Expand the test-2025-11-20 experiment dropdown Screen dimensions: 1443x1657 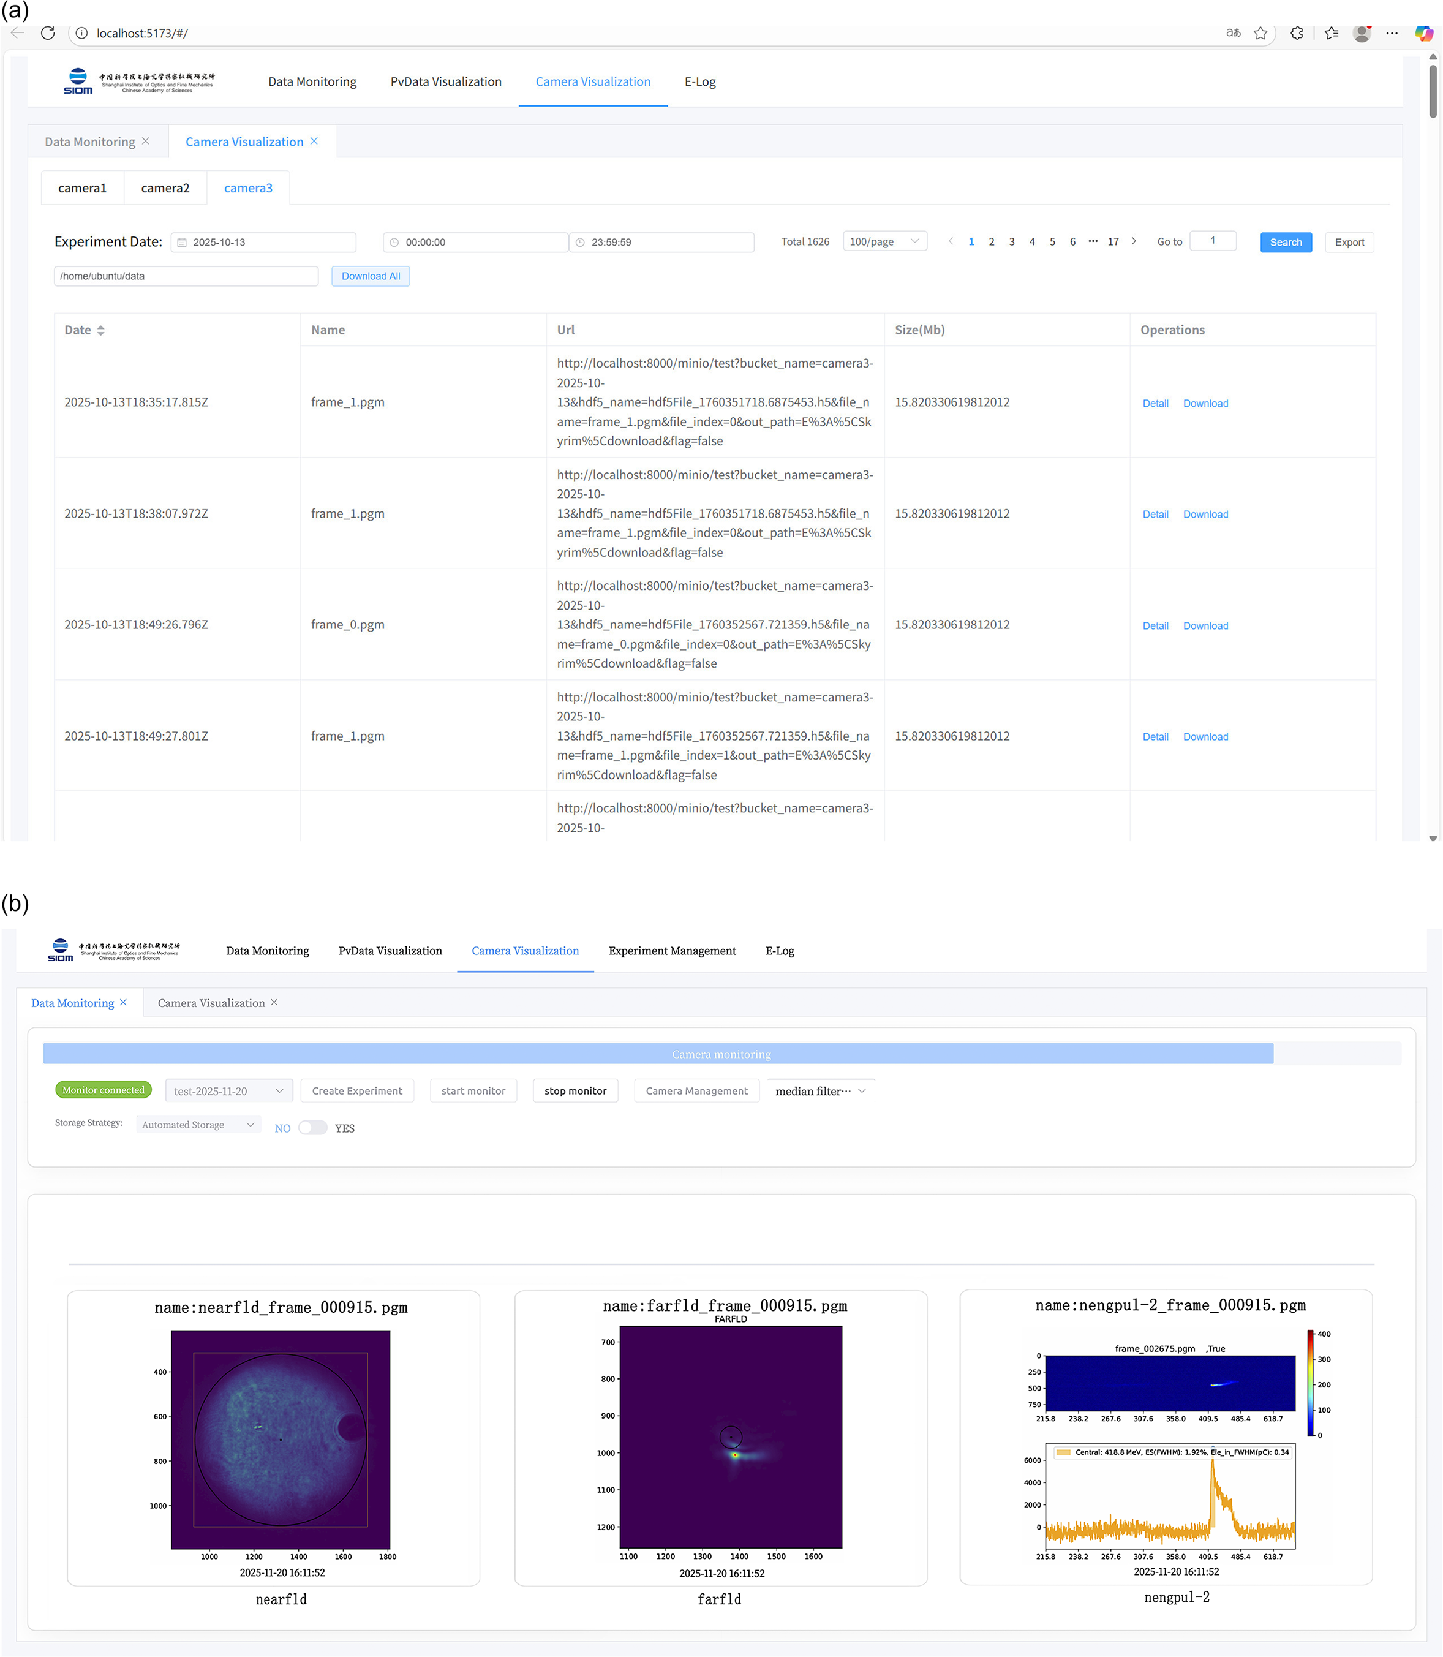(228, 1091)
